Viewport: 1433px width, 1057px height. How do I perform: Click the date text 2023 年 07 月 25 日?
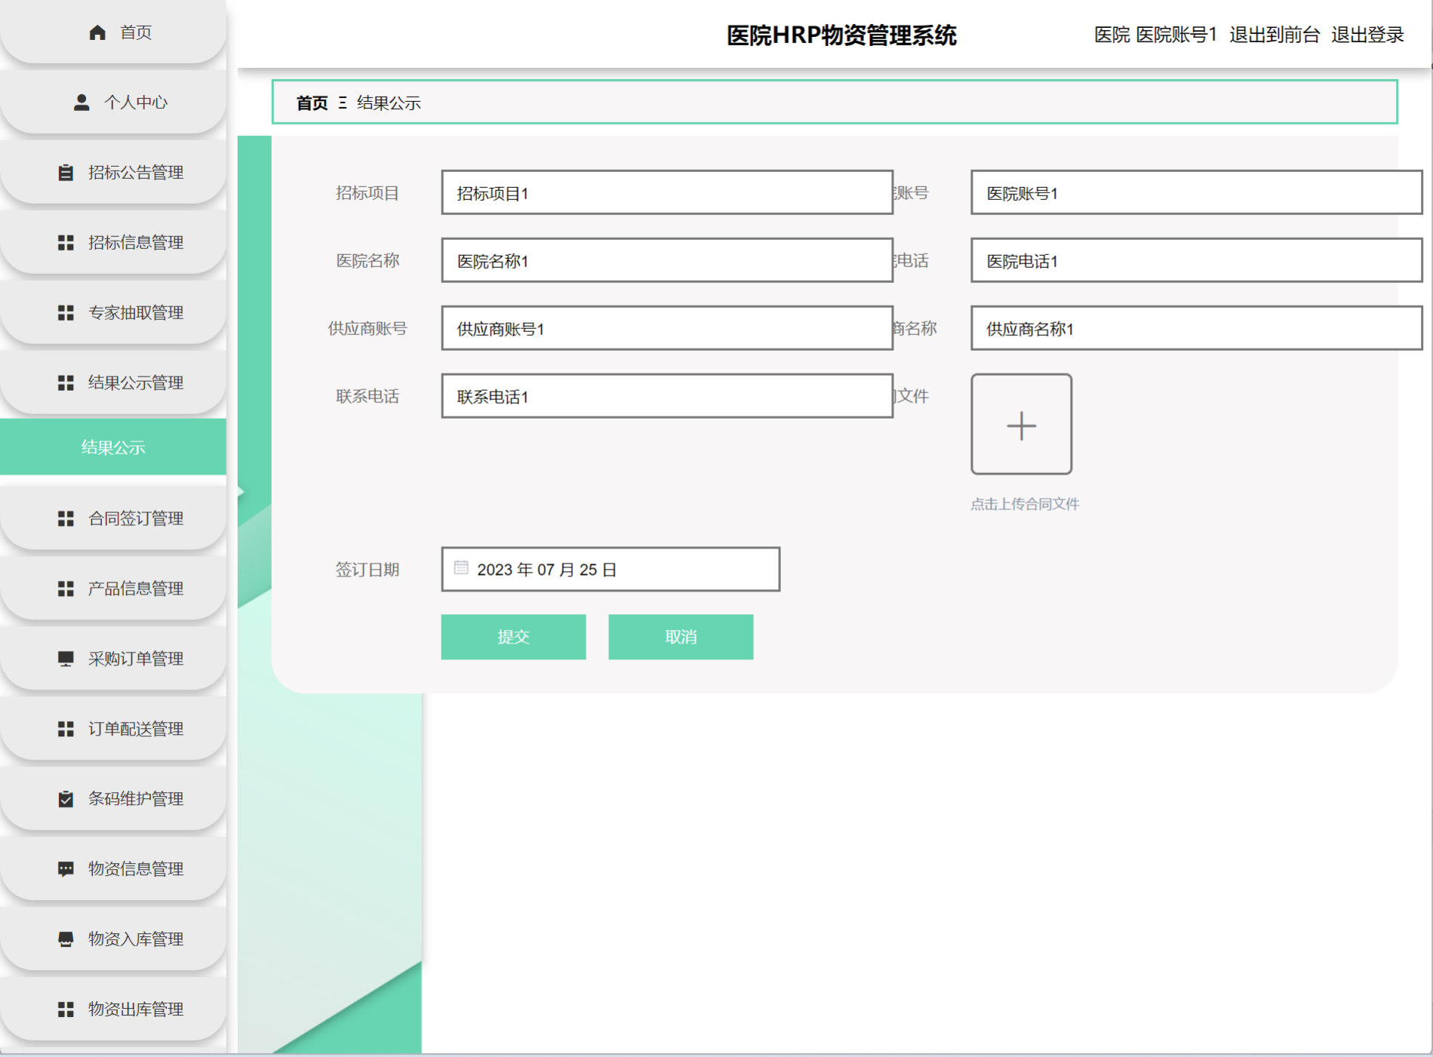tap(547, 570)
